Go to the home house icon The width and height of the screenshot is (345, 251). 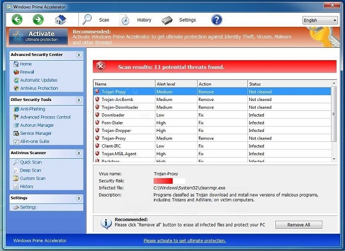point(60,20)
